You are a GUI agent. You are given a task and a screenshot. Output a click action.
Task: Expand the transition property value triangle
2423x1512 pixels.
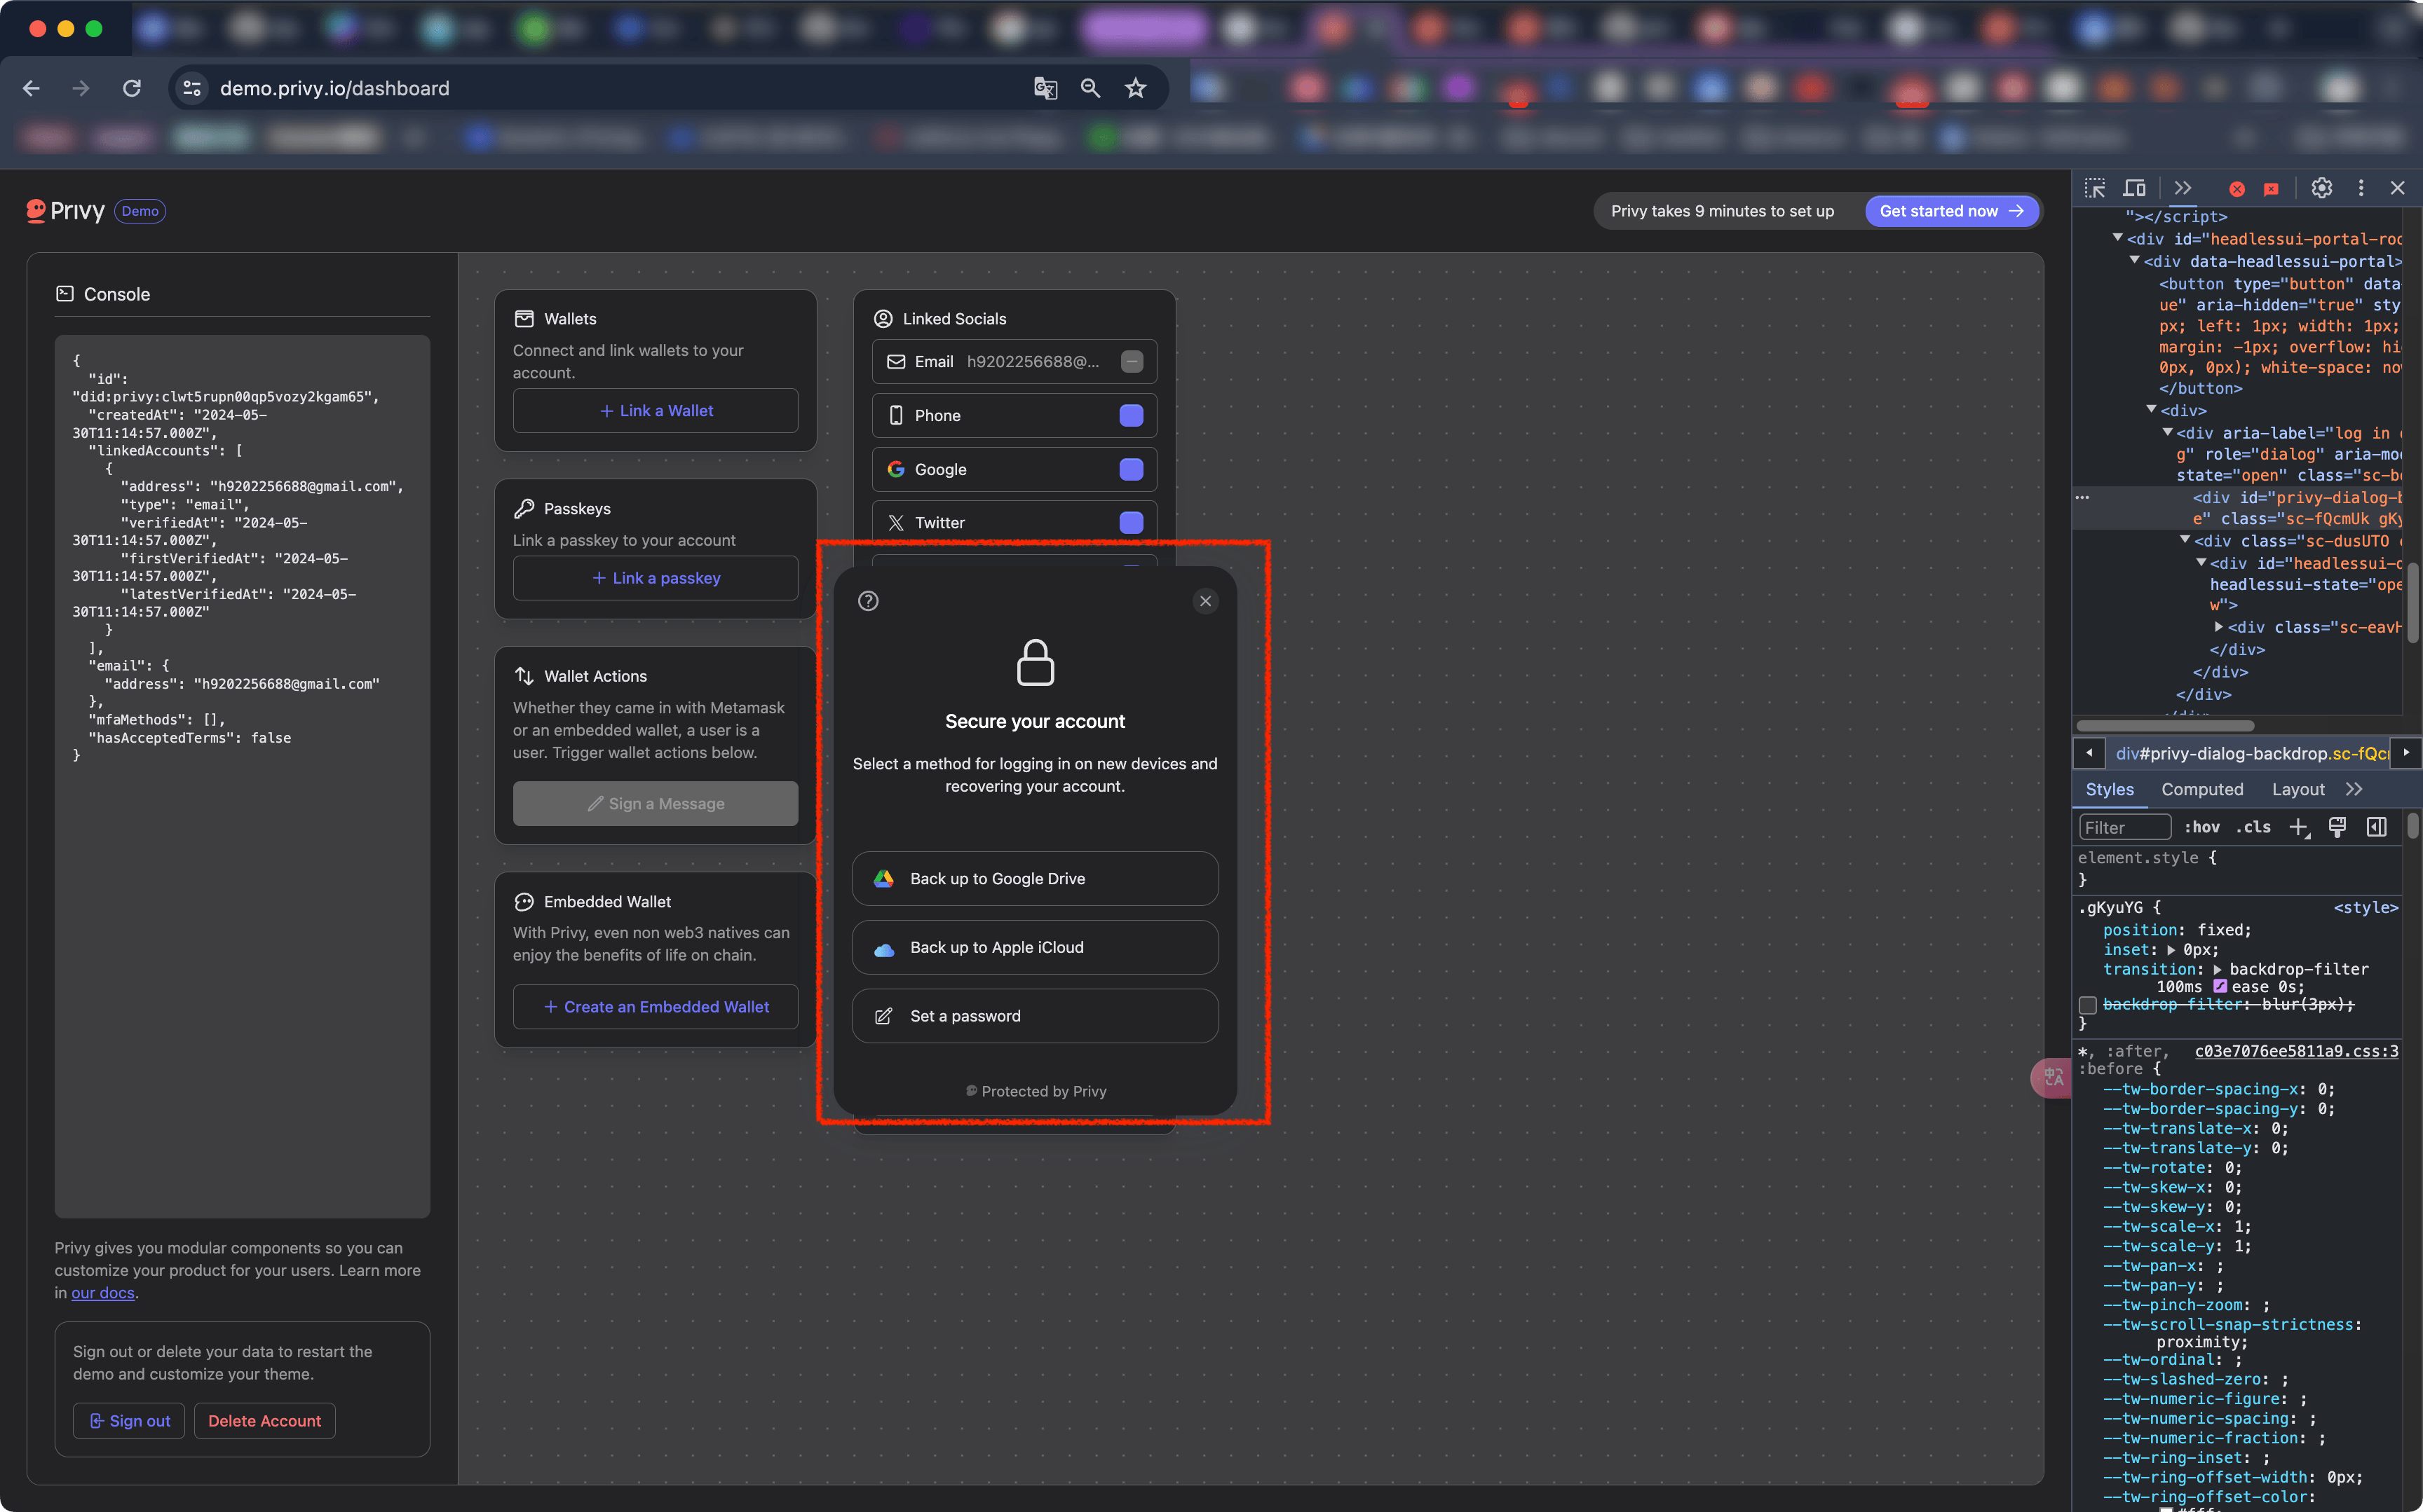click(x=2217, y=969)
